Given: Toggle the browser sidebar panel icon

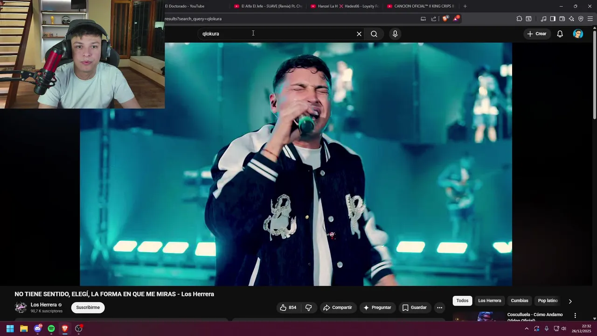Looking at the screenshot, I should click(553, 19).
